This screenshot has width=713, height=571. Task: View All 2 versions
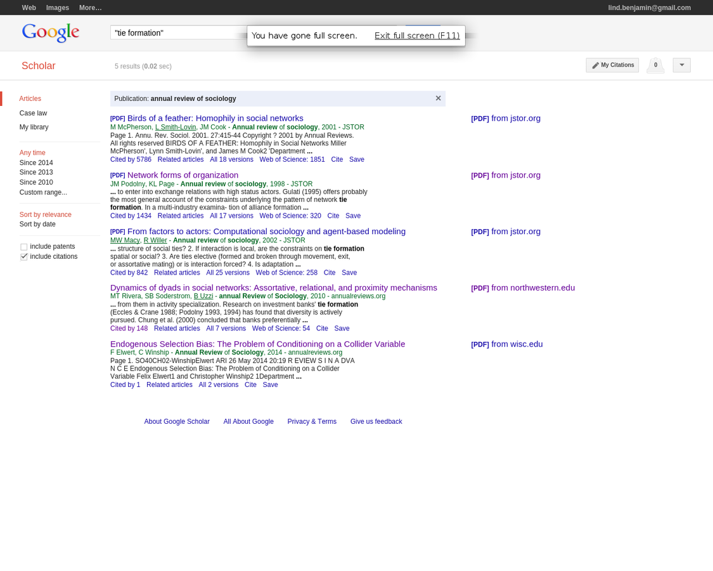pyautogui.click(x=218, y=384)
